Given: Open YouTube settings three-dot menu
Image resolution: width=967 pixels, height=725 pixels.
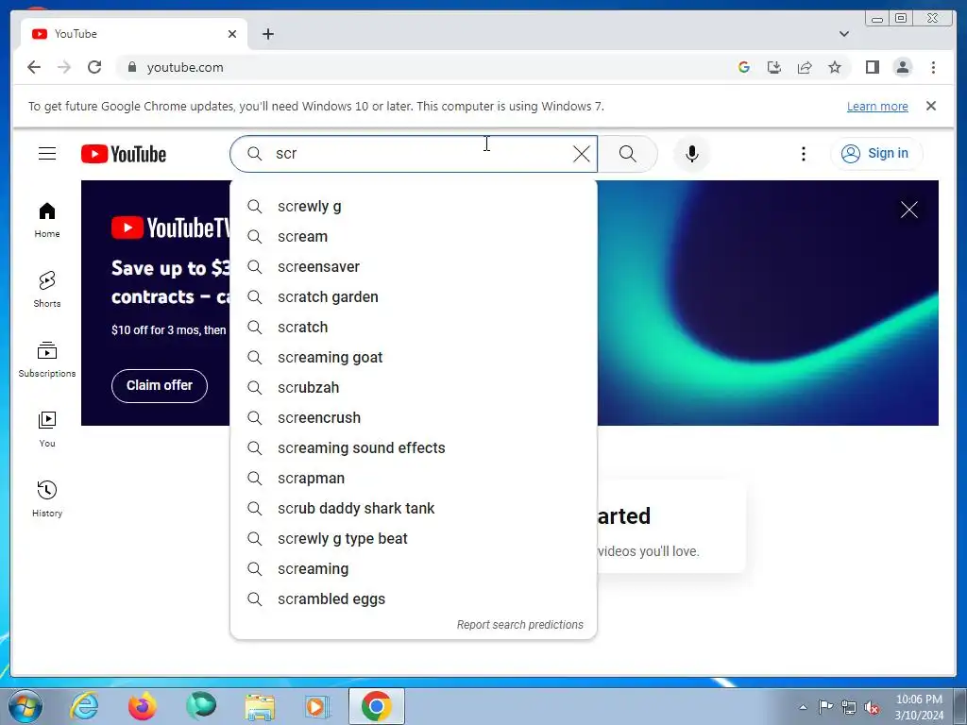Looking at the screenshot, I should point(803,154).
